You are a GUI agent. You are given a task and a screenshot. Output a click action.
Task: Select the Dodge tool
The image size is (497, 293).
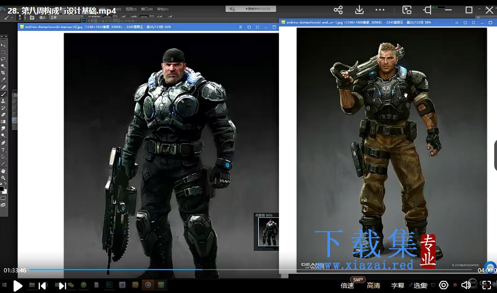click(3, 135)
